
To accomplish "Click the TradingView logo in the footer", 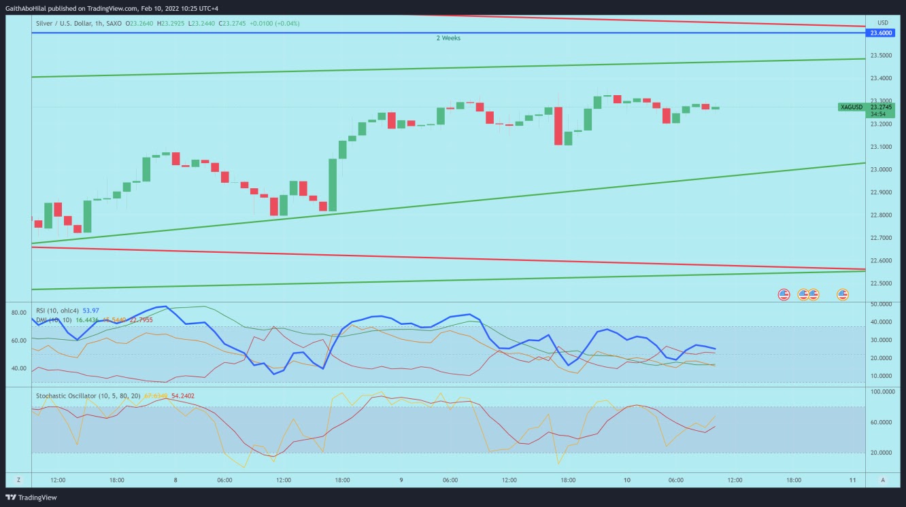I will pyautogui.click(x=32, y=497).
